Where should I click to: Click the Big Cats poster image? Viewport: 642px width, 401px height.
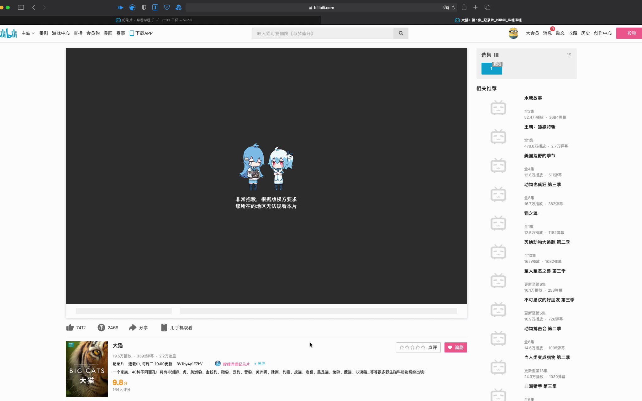87,369
